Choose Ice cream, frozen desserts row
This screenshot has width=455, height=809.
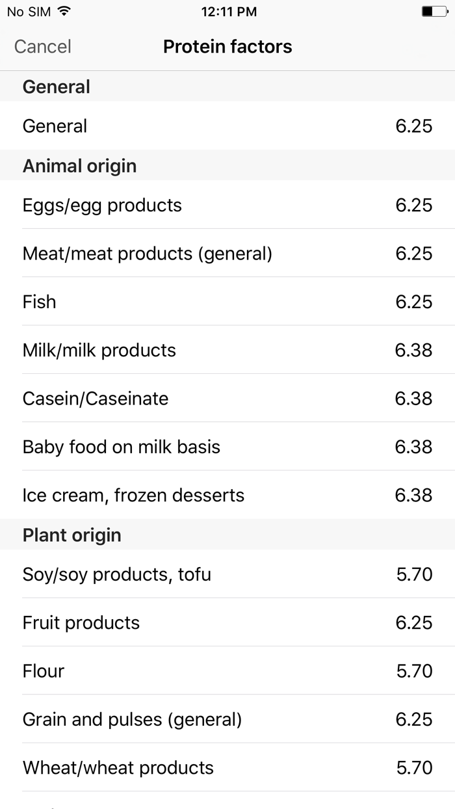(x=227, y=495)
